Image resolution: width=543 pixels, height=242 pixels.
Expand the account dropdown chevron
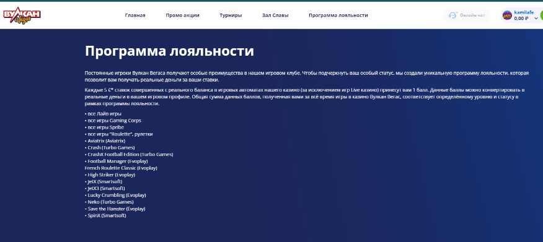click(x=536, y=19)
